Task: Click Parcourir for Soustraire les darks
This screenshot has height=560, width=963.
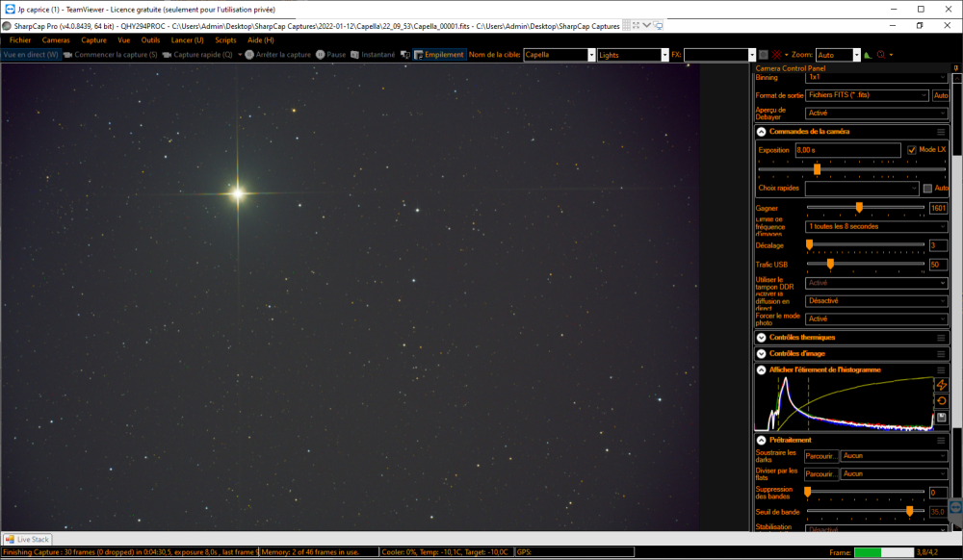Action: point(821,456)
